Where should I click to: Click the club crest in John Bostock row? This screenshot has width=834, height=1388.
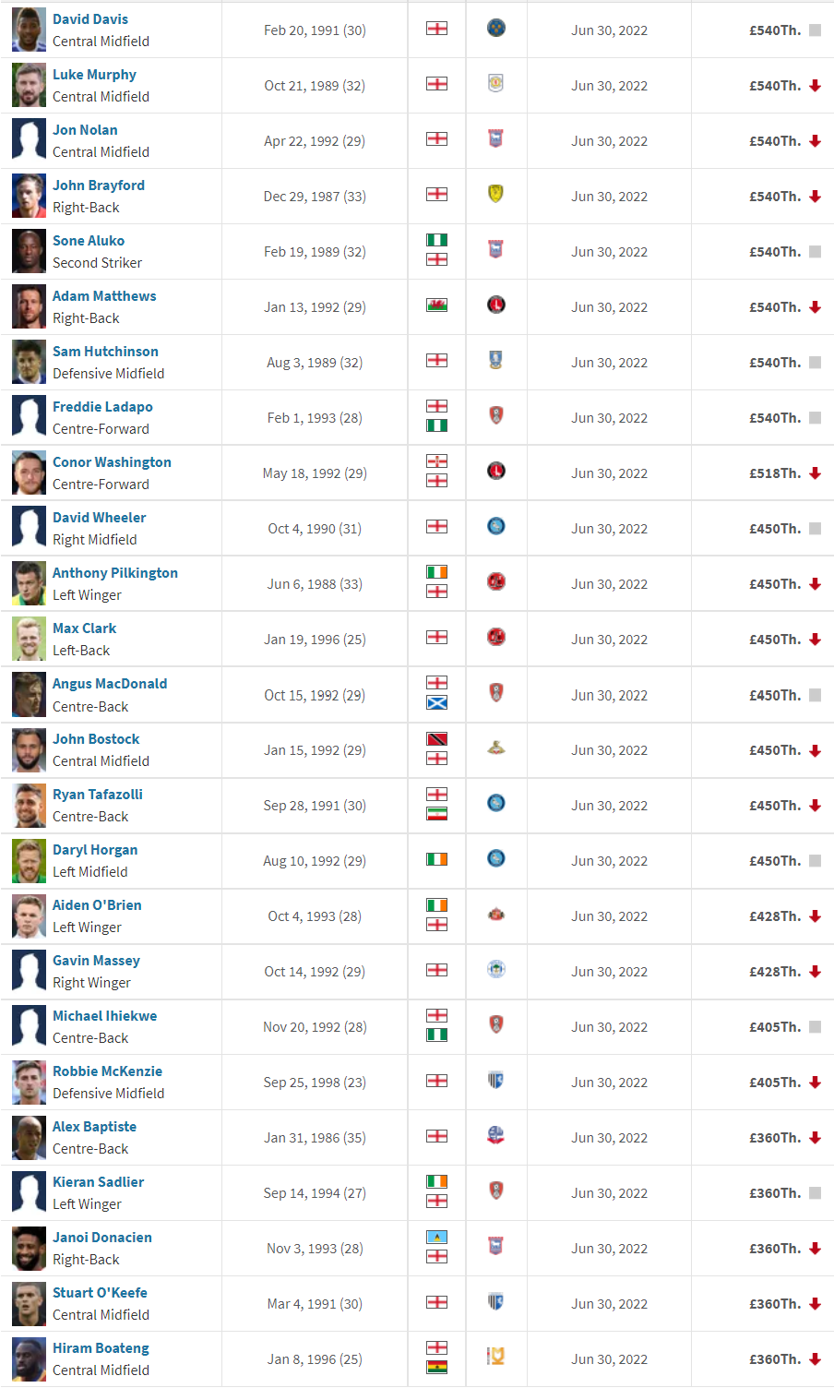[495, 748]
